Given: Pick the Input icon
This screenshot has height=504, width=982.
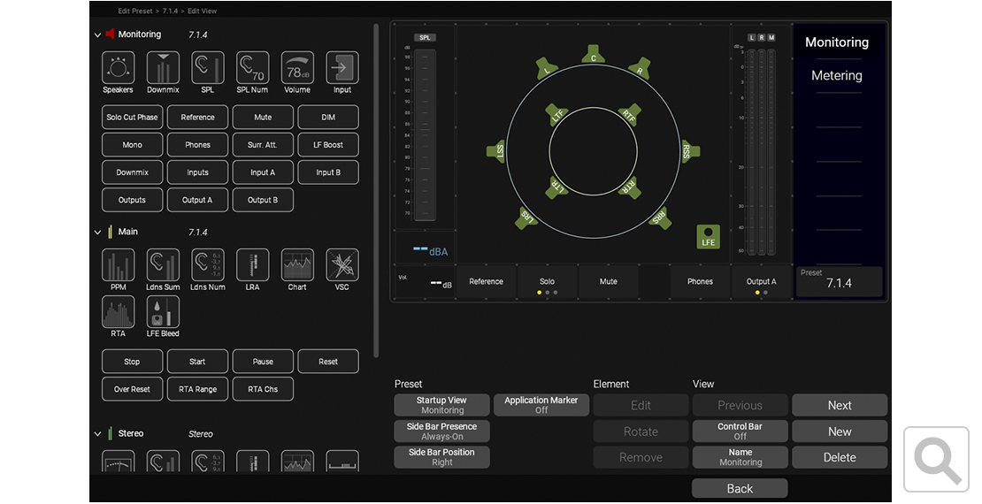Looking at the screenshot, I should click(x=342, y=68).
